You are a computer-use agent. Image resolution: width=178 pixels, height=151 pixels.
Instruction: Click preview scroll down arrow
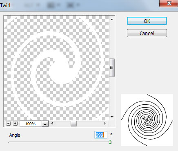pyautogui.click(x=112, y=117)
